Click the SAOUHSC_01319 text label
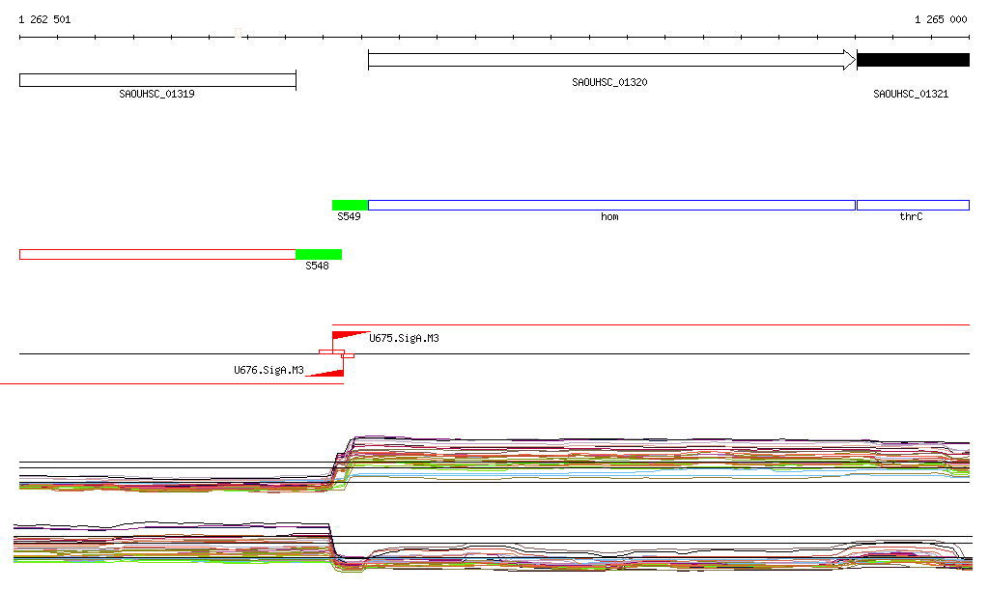 156,95
